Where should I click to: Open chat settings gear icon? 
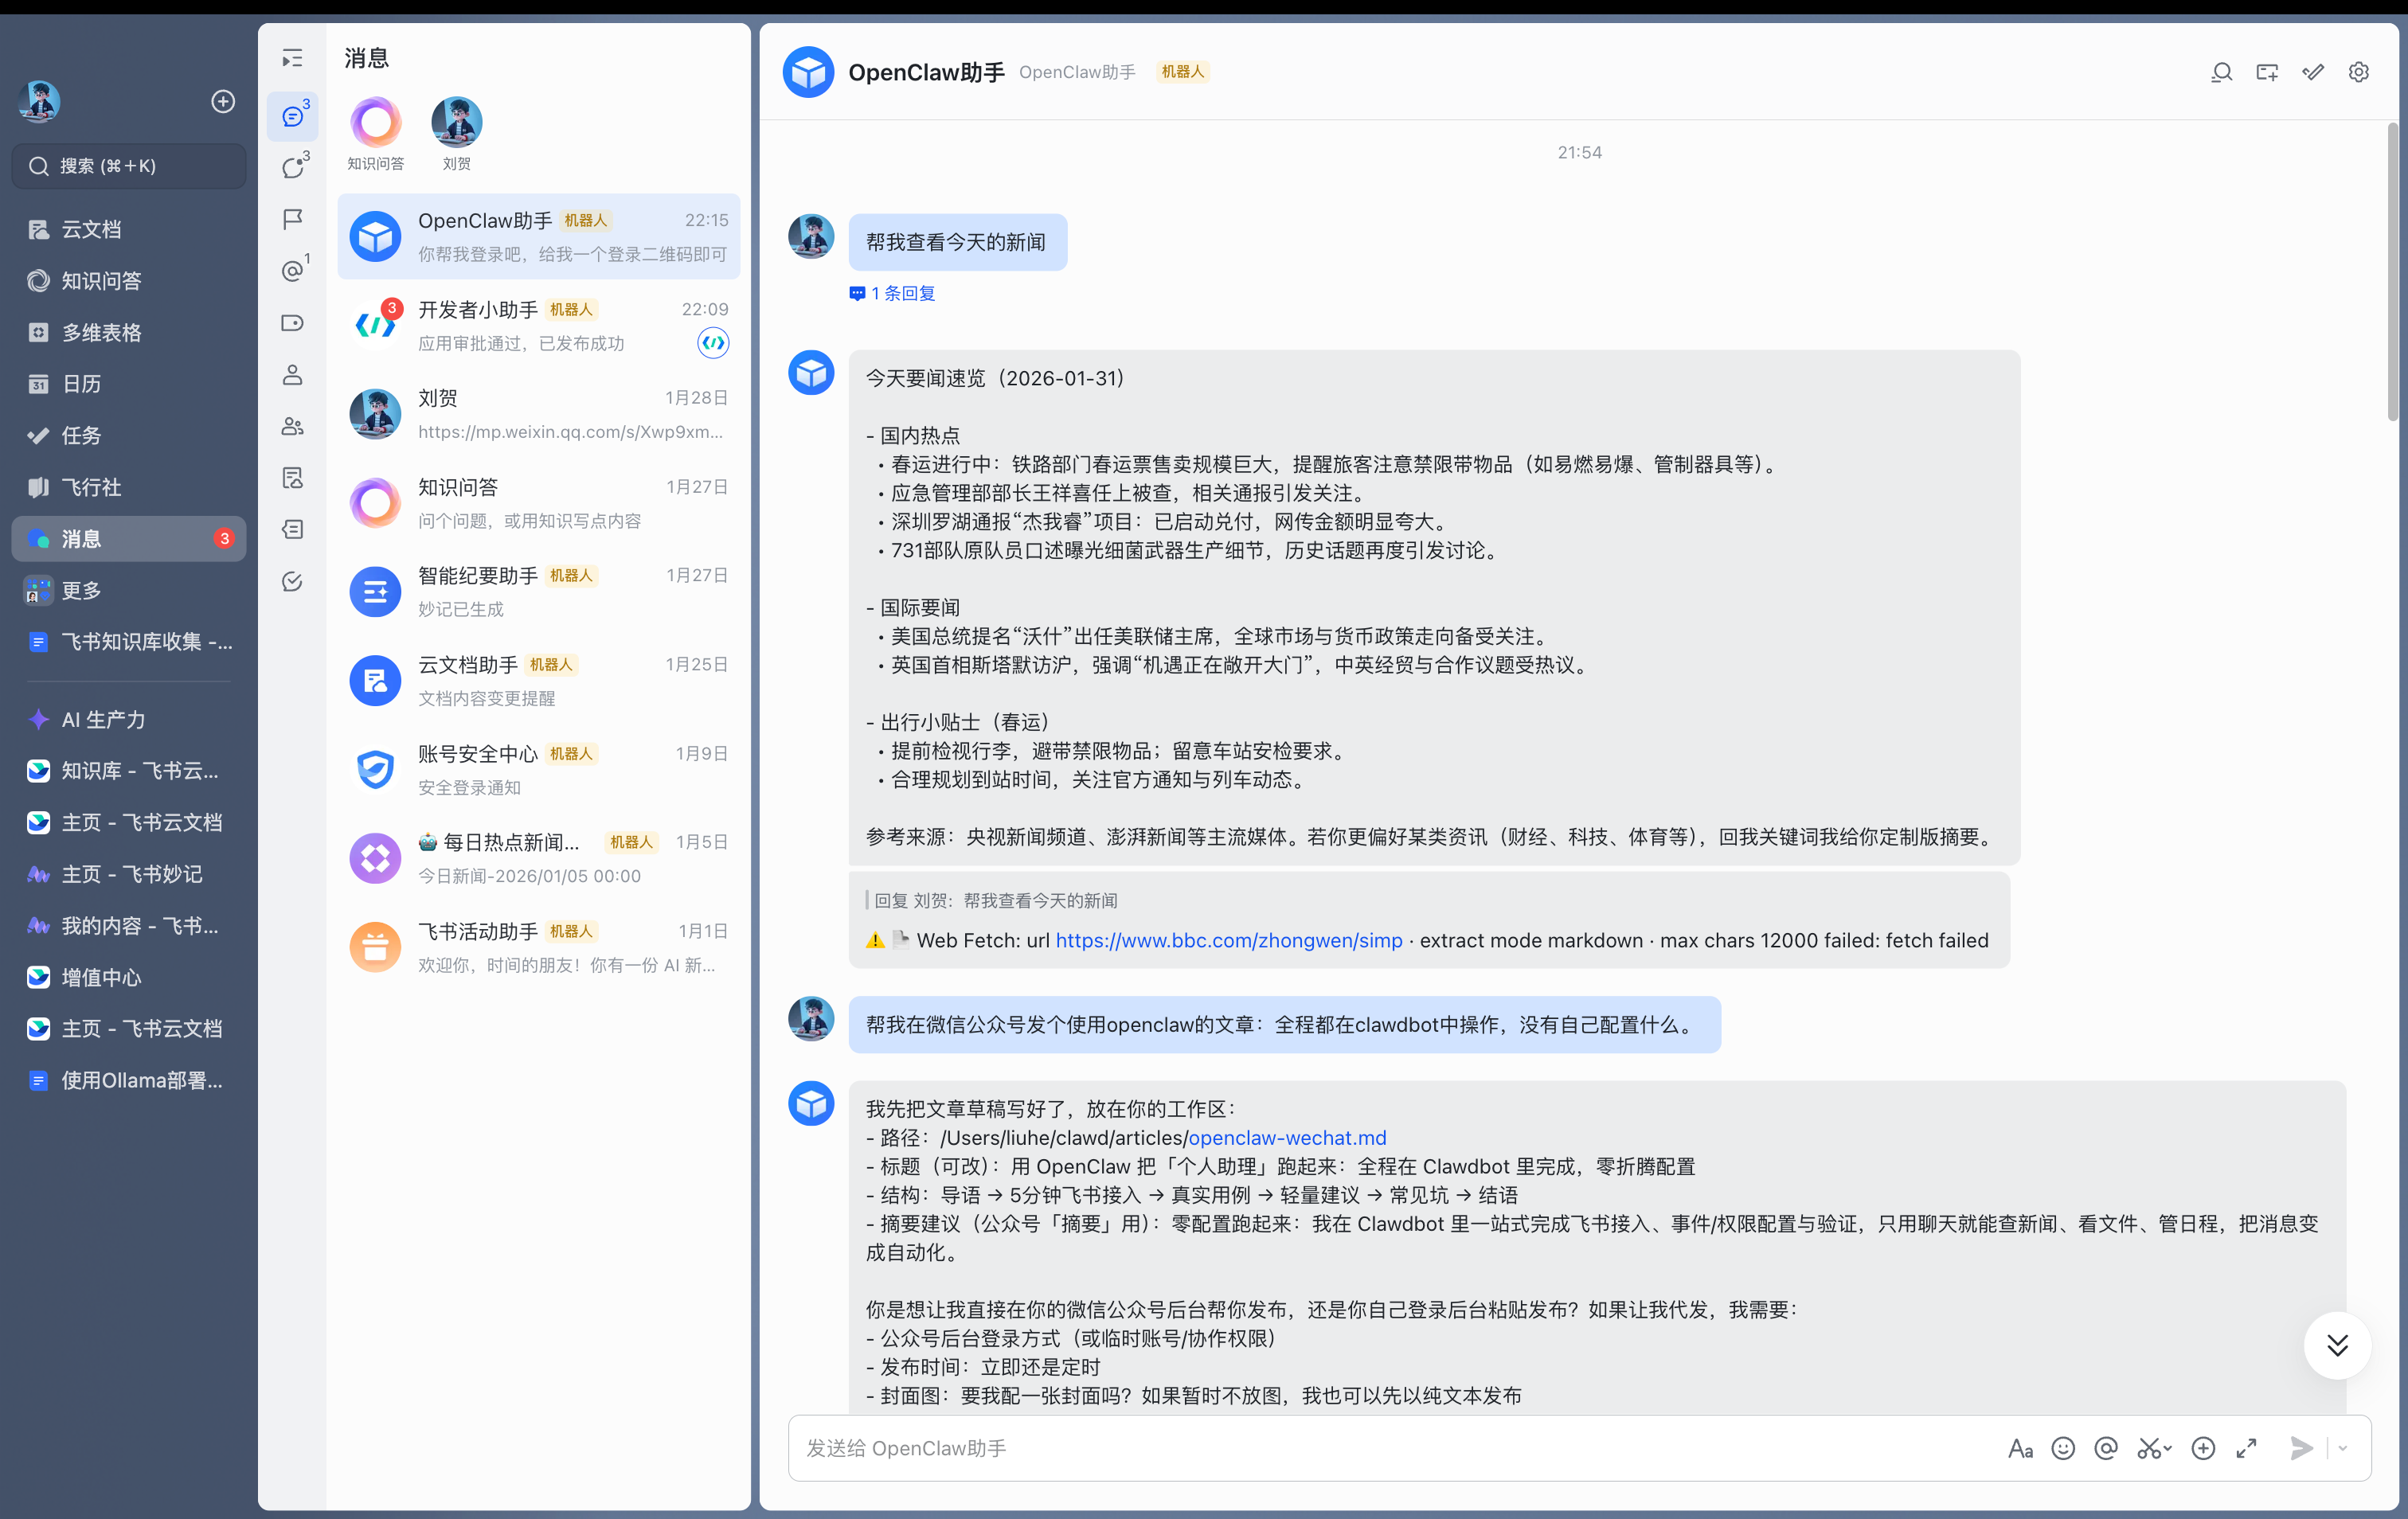[2359, 72]
